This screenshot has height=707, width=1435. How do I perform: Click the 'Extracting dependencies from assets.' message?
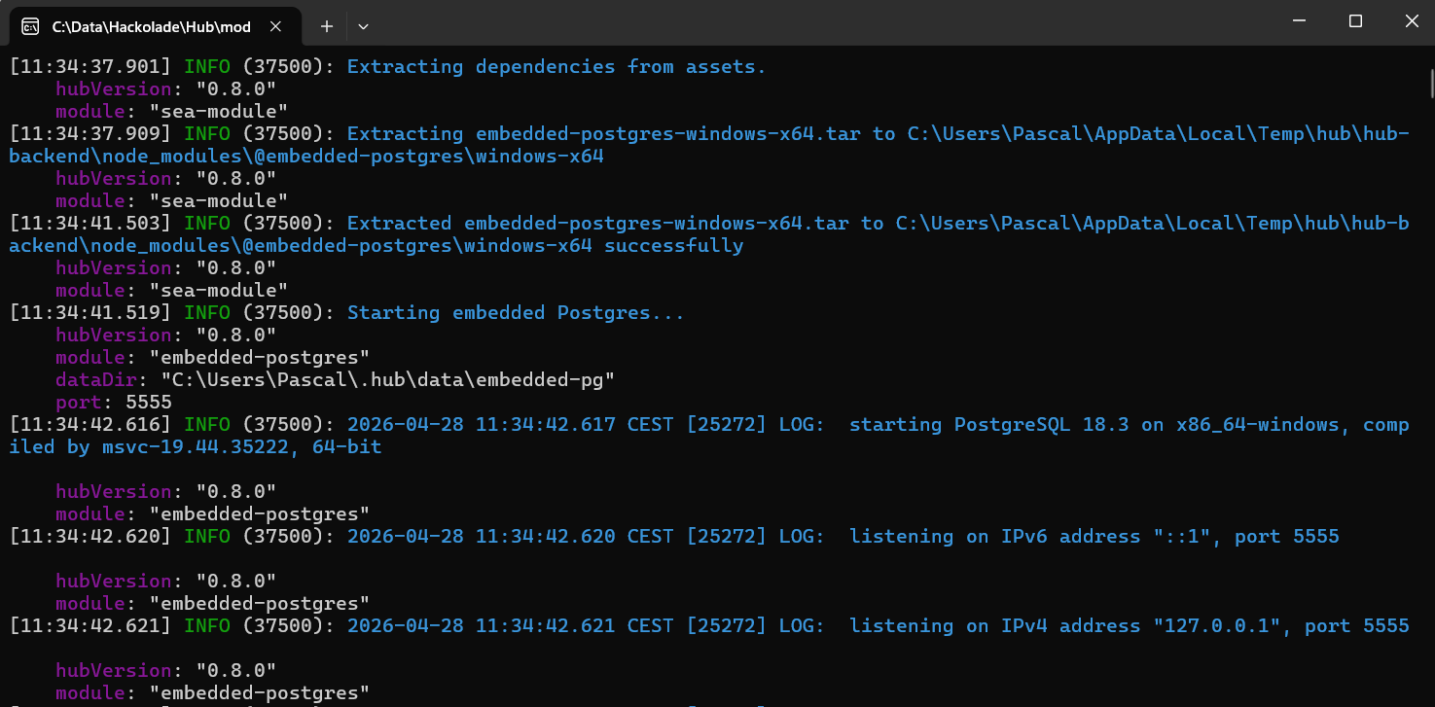click(556, 67)
